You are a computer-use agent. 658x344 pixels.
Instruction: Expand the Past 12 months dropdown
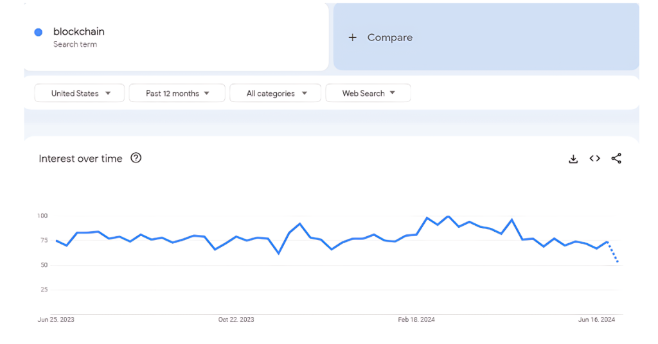click(177, 93)
